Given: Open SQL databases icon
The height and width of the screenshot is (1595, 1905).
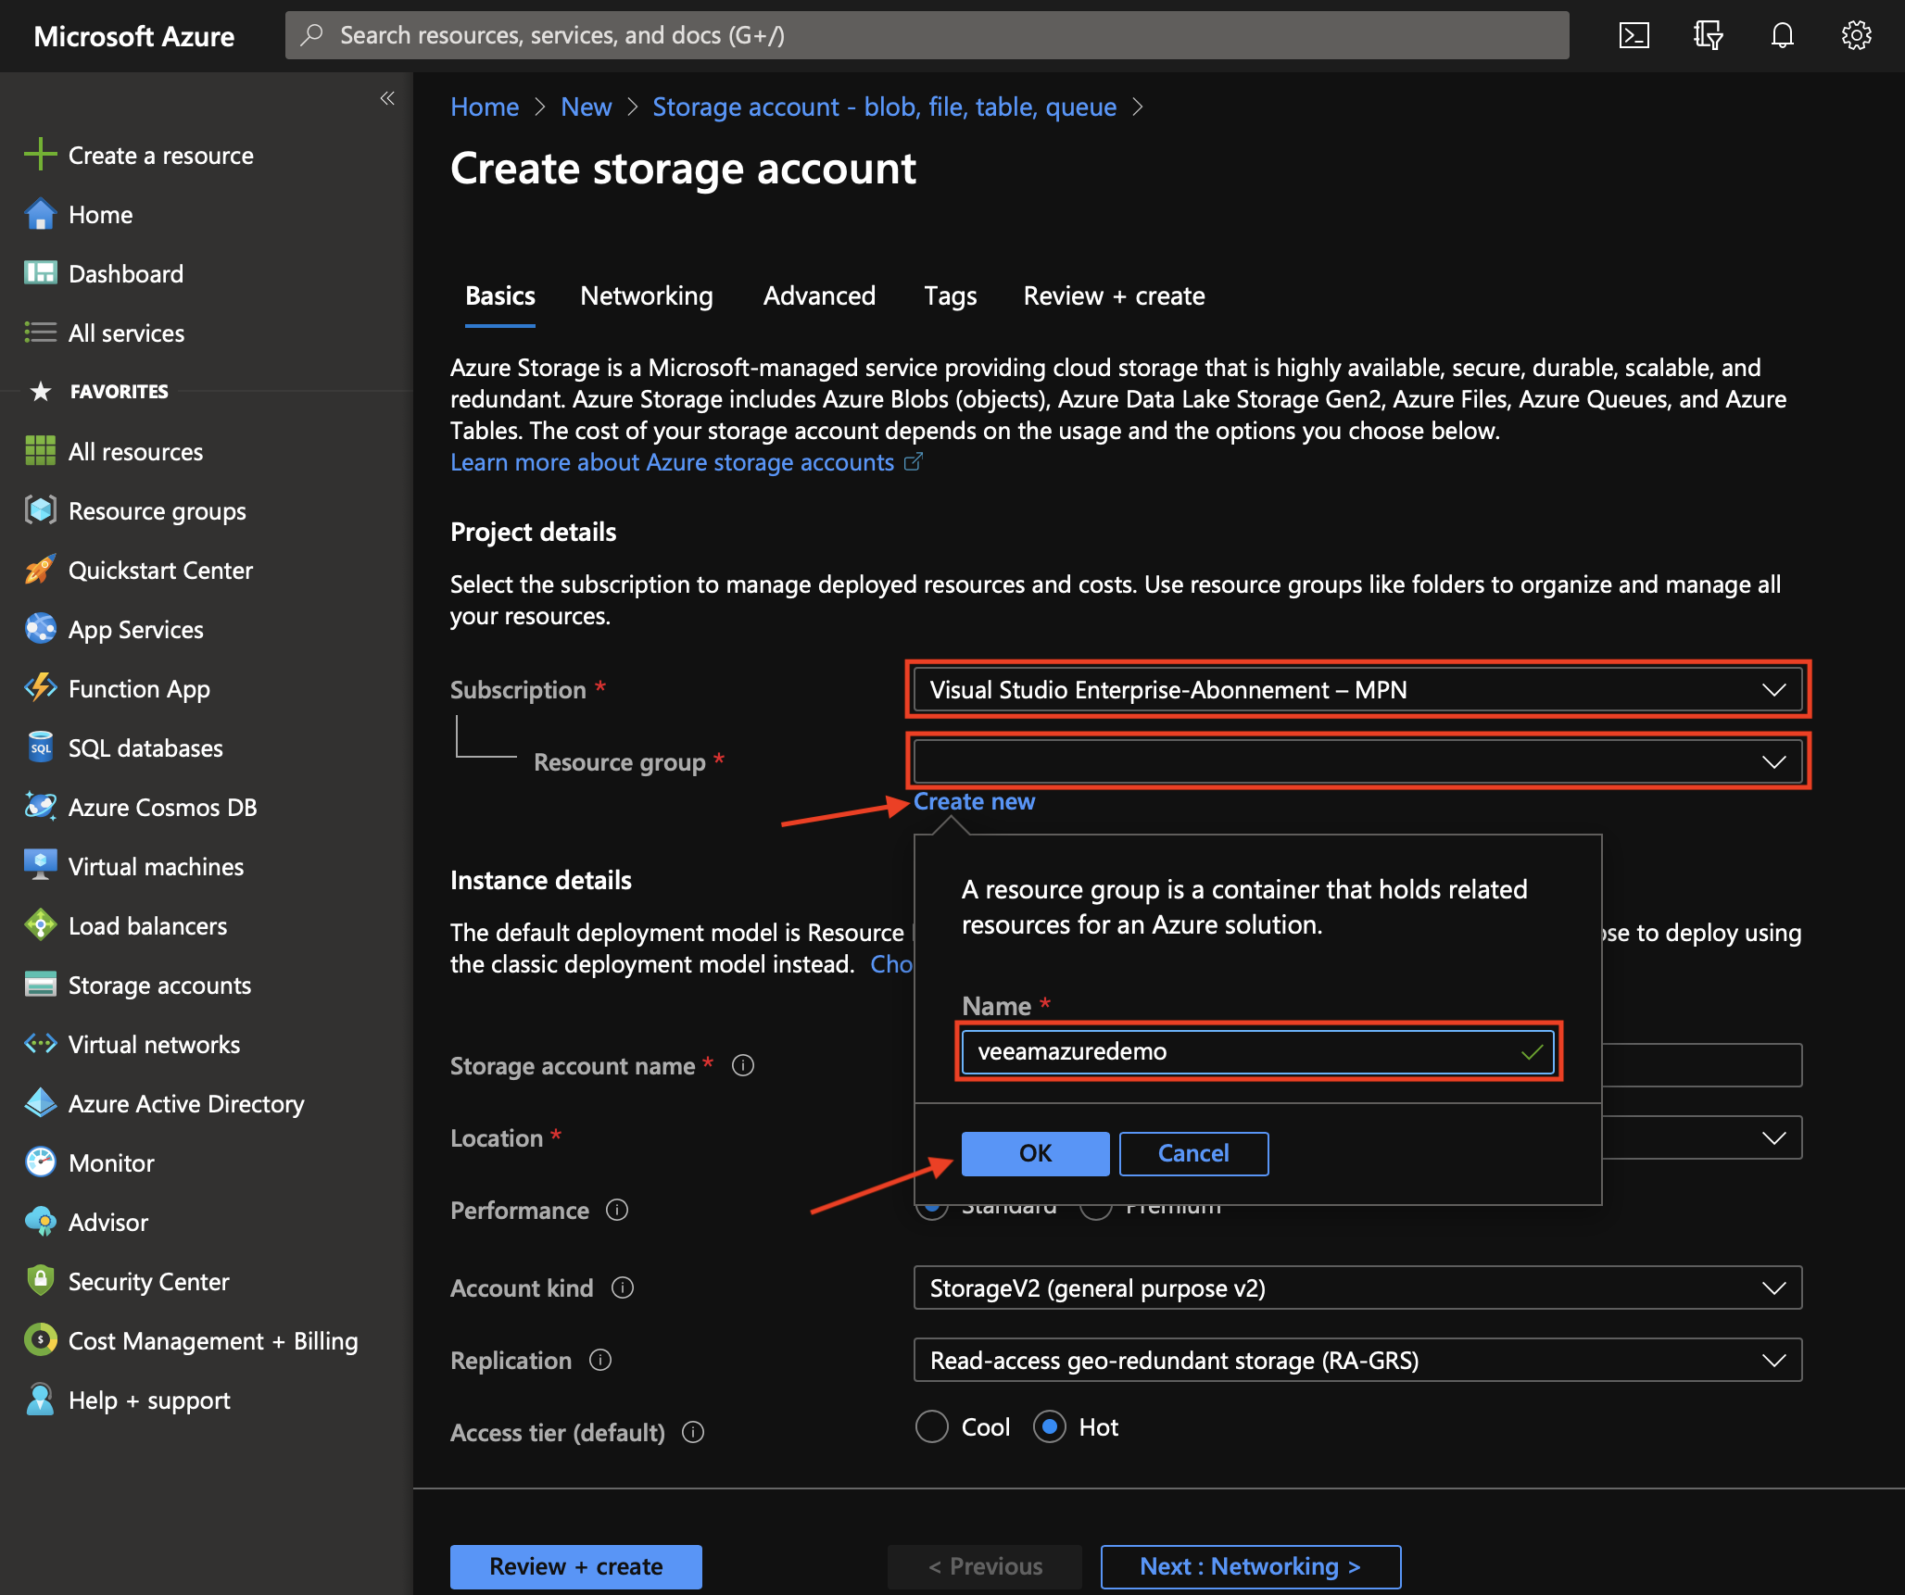Looking at the screenshot, I should [x=40, y=747].
